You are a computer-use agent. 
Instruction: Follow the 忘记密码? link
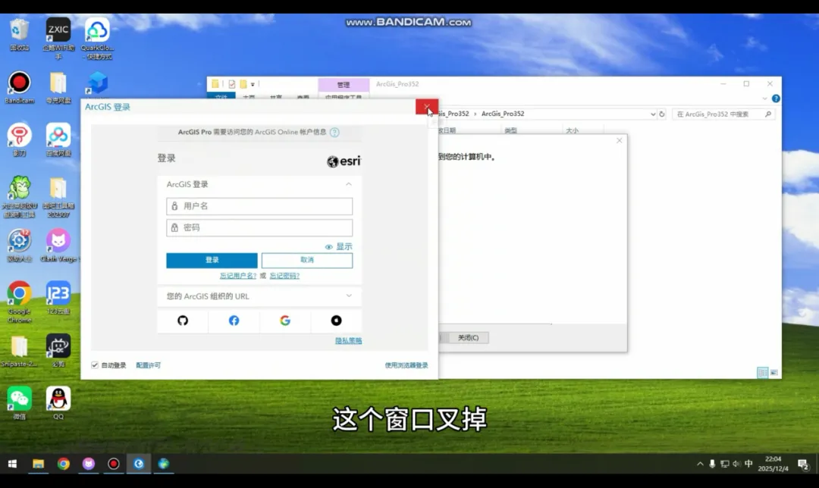284,276
